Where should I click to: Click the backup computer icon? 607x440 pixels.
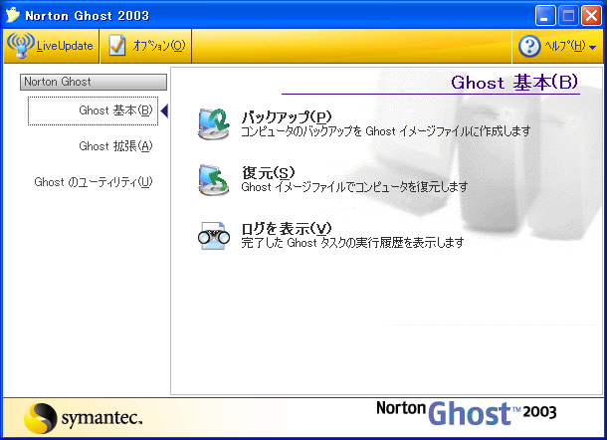pyautogui.click(x=214, y=124)
